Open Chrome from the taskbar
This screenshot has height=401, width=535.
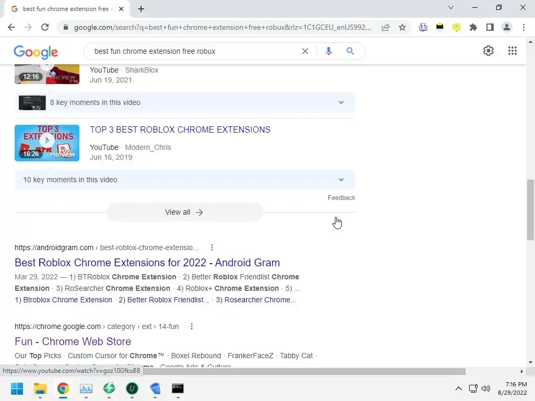63,388
